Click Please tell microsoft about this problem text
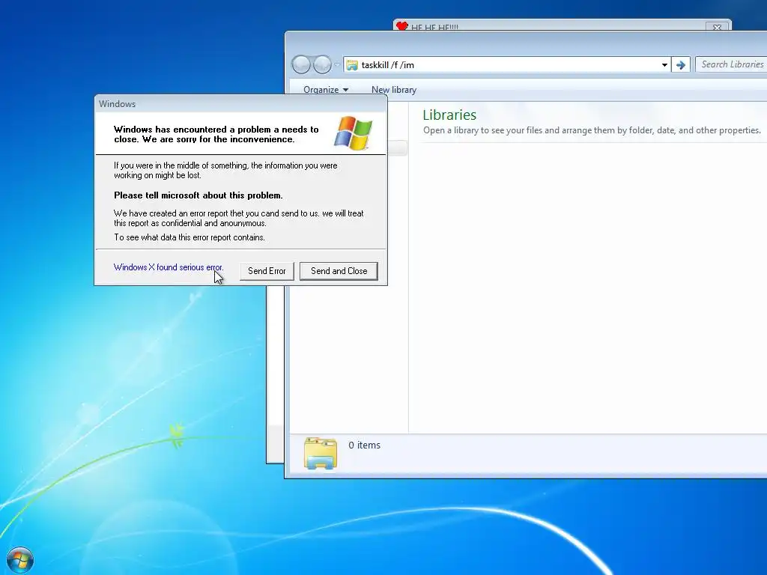The image size is (767, 575). (198, 195)
